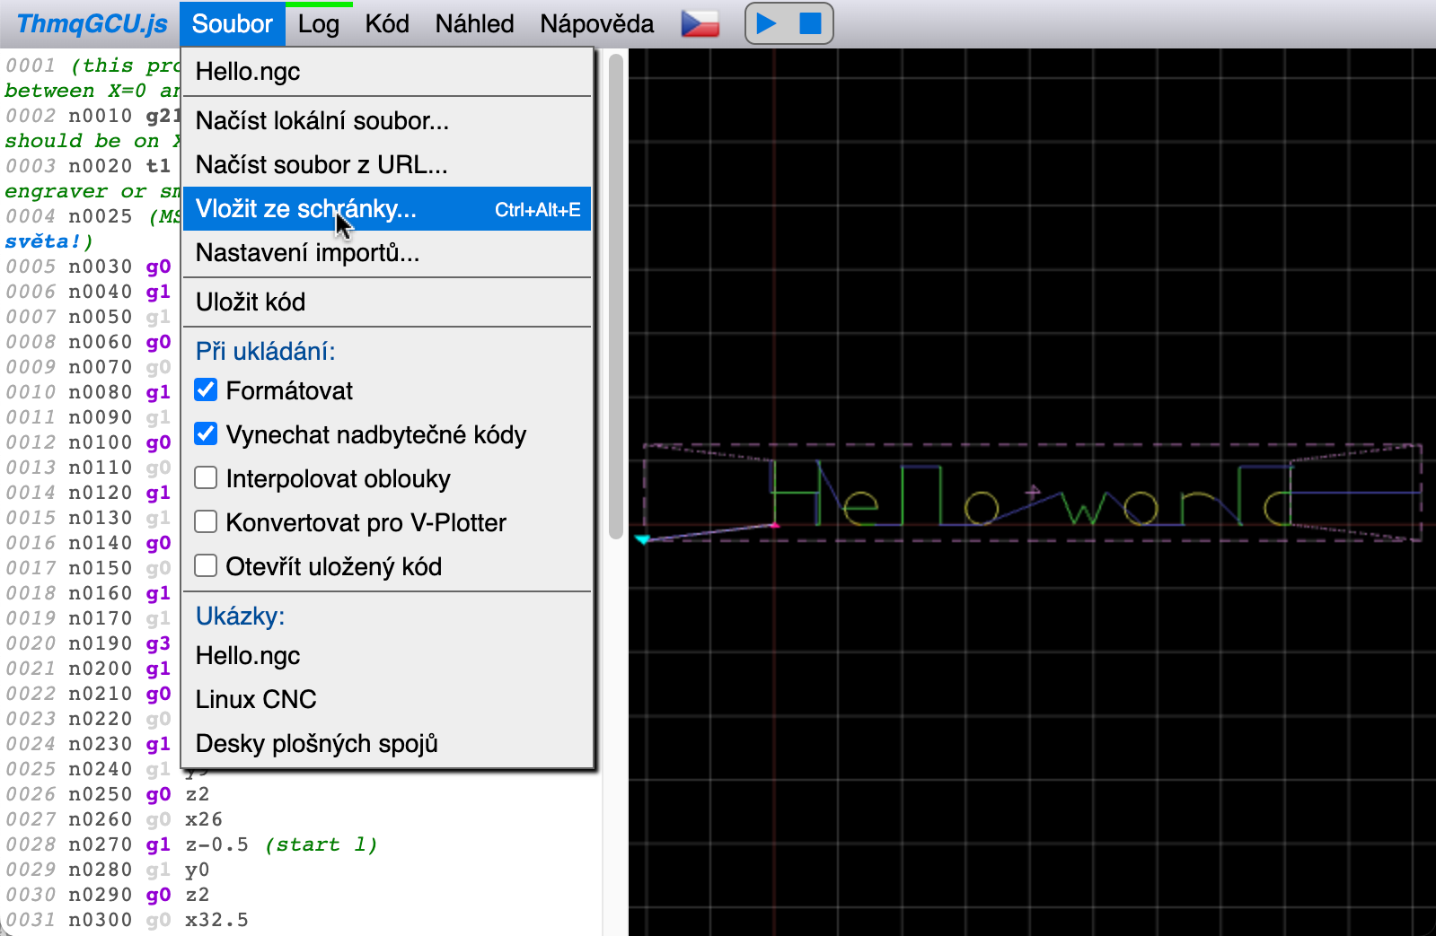Click the Czech flag language icon
The width and height of the screenshot is (1436, 936).
click(700, 23)
